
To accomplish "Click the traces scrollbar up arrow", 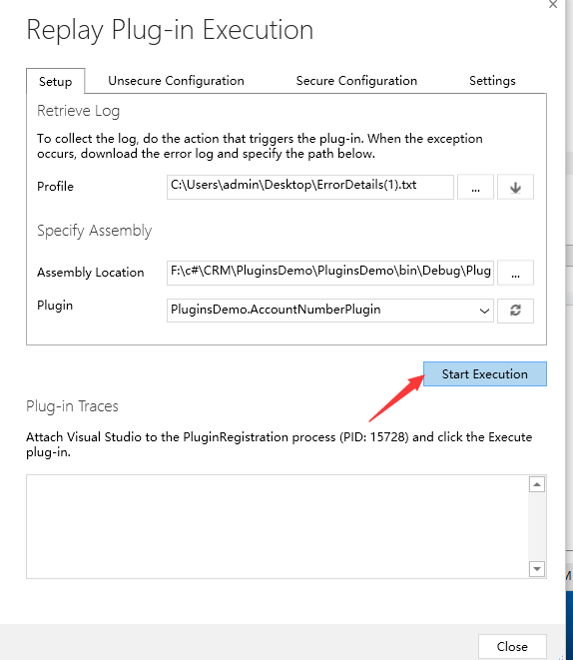I will [537, 484].
